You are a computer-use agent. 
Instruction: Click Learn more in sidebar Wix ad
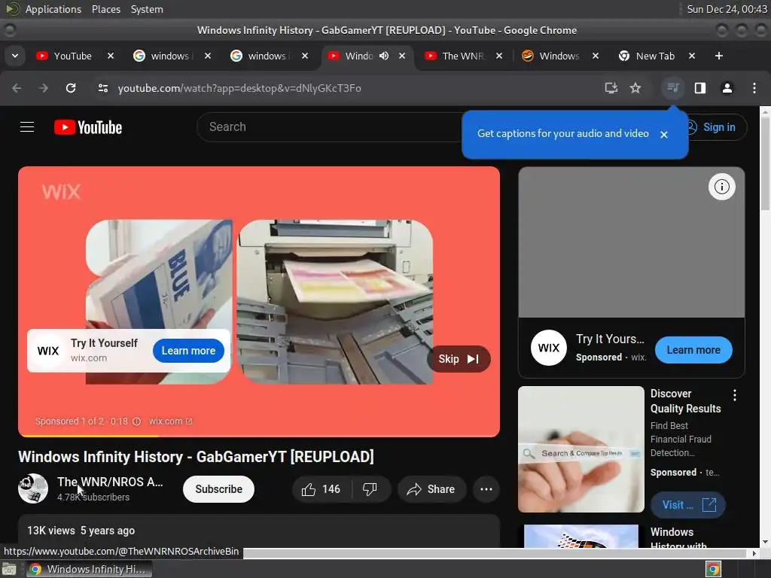click(693, 350)
